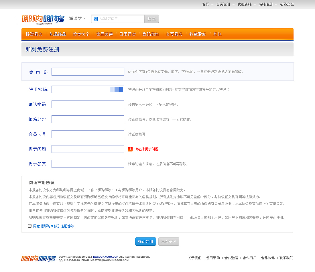
Task: Open 合作邀请 footer link
Action: tap(231, 258)
